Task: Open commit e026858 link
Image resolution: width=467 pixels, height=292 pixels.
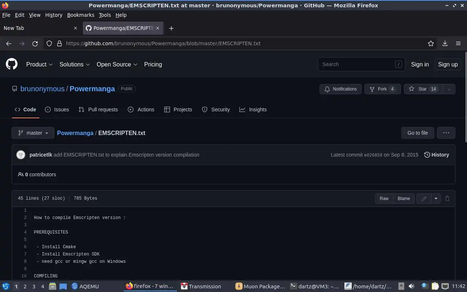Action: pos(373,155)
